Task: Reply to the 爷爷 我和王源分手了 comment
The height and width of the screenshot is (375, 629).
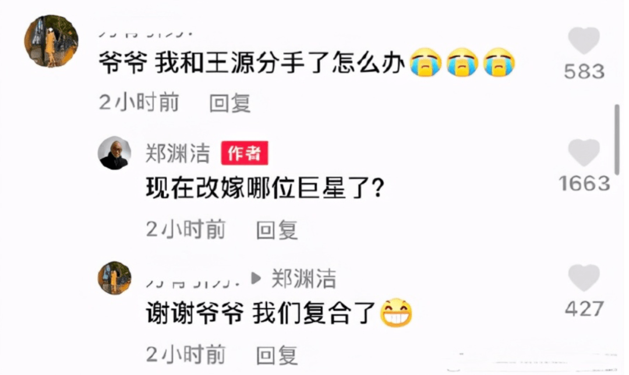Action: (x=230, y=103)
